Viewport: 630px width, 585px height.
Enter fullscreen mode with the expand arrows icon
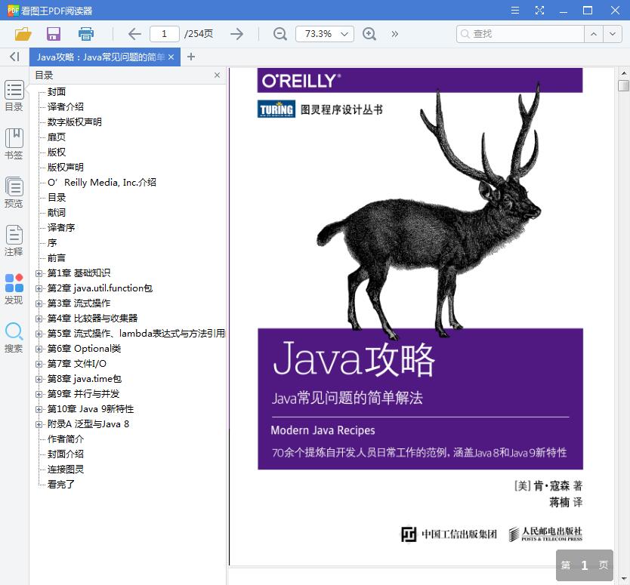[x=539, y=11]
